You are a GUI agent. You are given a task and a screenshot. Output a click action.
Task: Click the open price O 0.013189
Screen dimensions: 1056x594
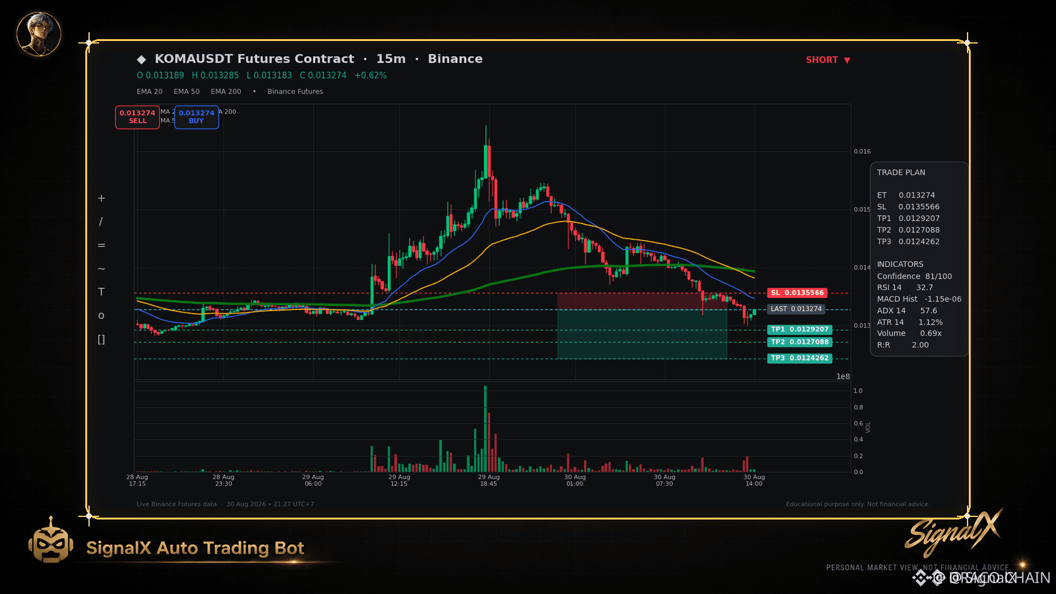[x=160, y=75]
